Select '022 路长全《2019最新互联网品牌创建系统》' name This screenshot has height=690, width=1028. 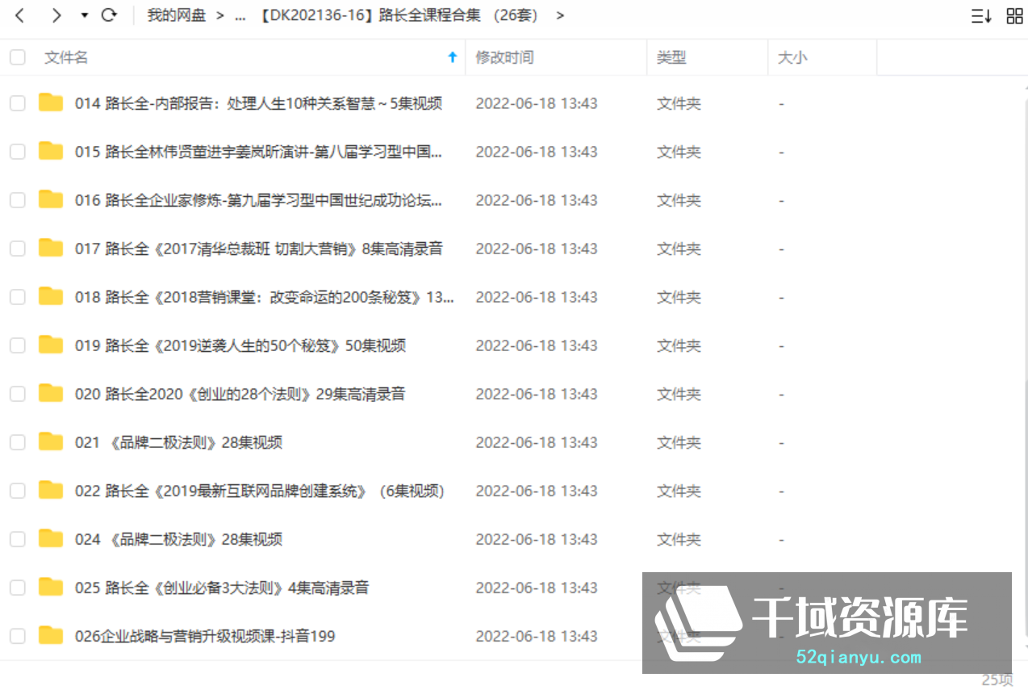[260, 491]
